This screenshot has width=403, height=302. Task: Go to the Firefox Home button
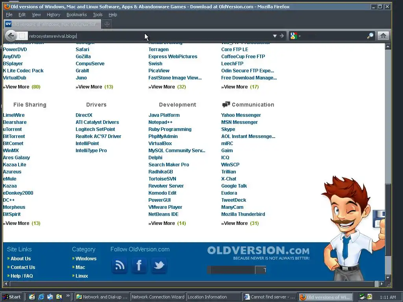(x=383, y=36)
